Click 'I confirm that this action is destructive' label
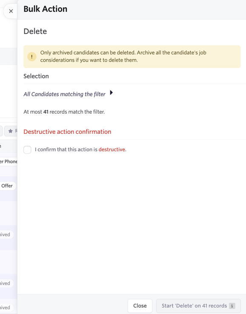The width and height of the screenshot is (246, 314). pos(80,150)
